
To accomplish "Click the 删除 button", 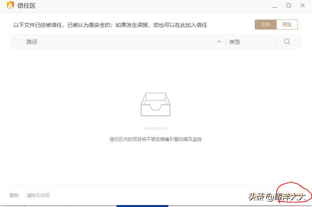I will point(14,195).
